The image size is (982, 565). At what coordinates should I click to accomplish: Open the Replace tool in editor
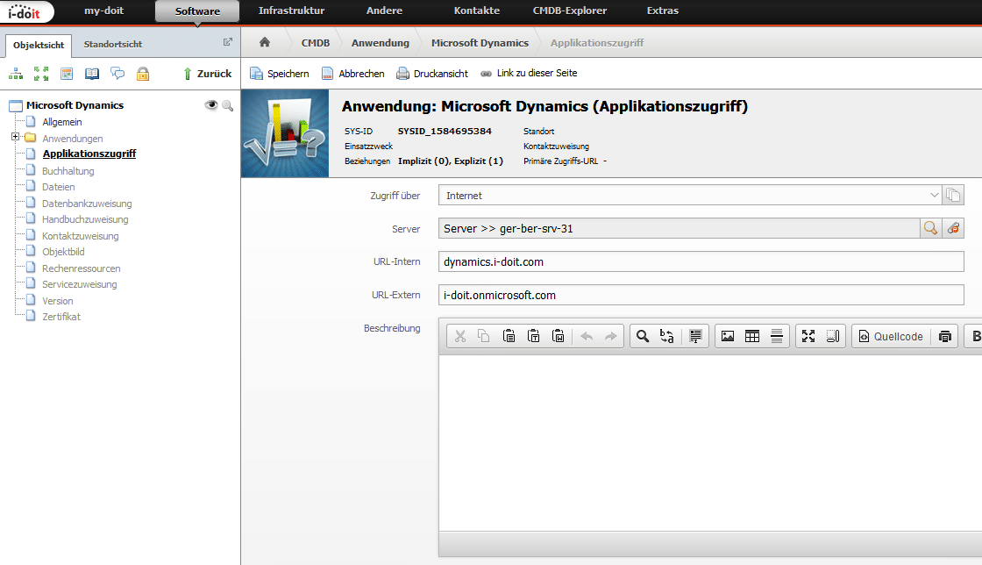(667, 336)
